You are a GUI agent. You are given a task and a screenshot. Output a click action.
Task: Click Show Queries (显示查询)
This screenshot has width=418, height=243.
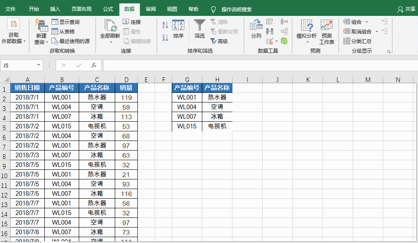click(x=66, y=22)
